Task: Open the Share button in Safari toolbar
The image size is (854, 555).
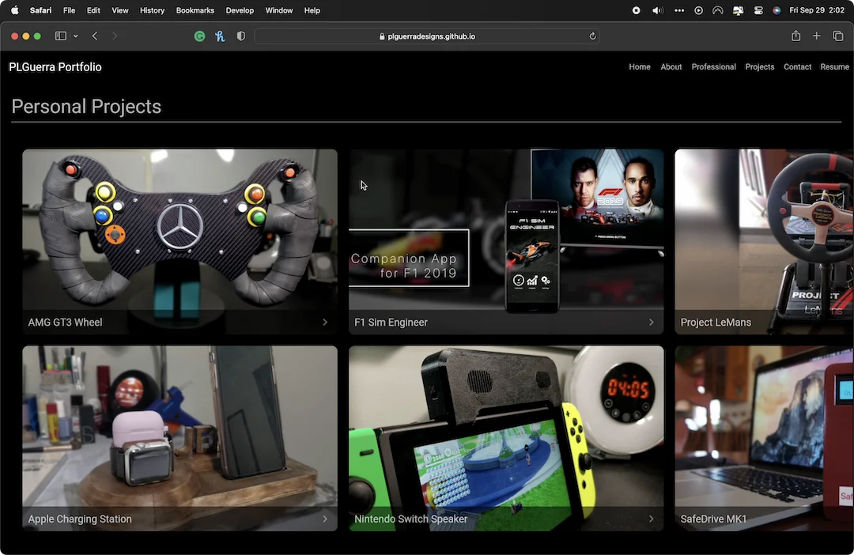Action: coord(795,36)
